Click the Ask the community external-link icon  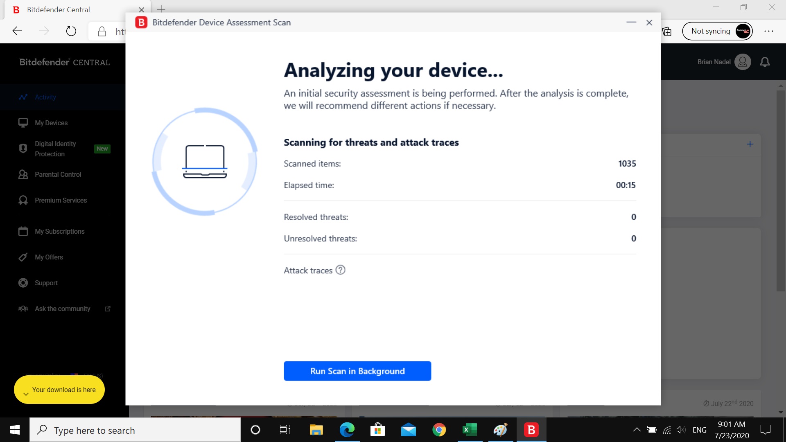pos(108,309)
